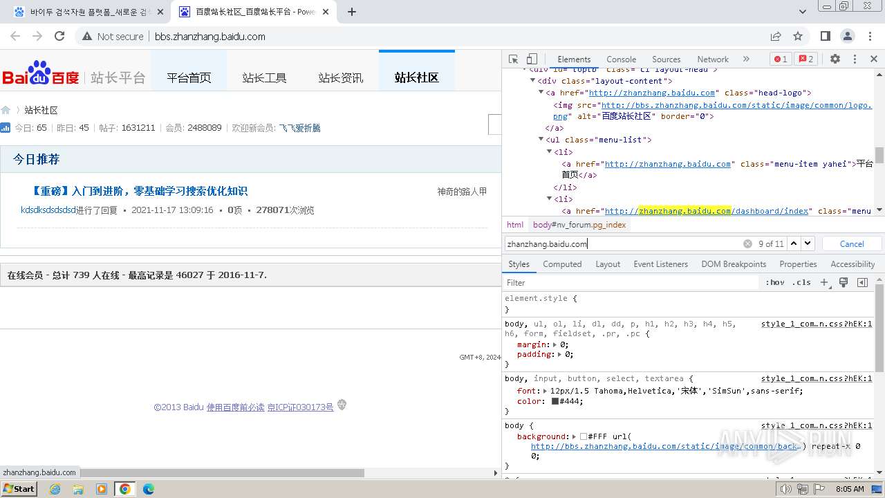Image resolution: width=885 pixels, height=498 pixels.
Task: Open the 站长资讯 navigation tab
Action: pyautogui.click(x=340, y=77)
